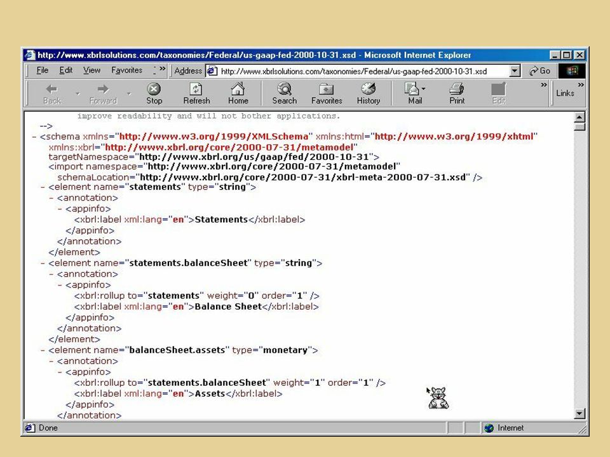Open the Mail button dropdown arrow

[x=424, y=89]
